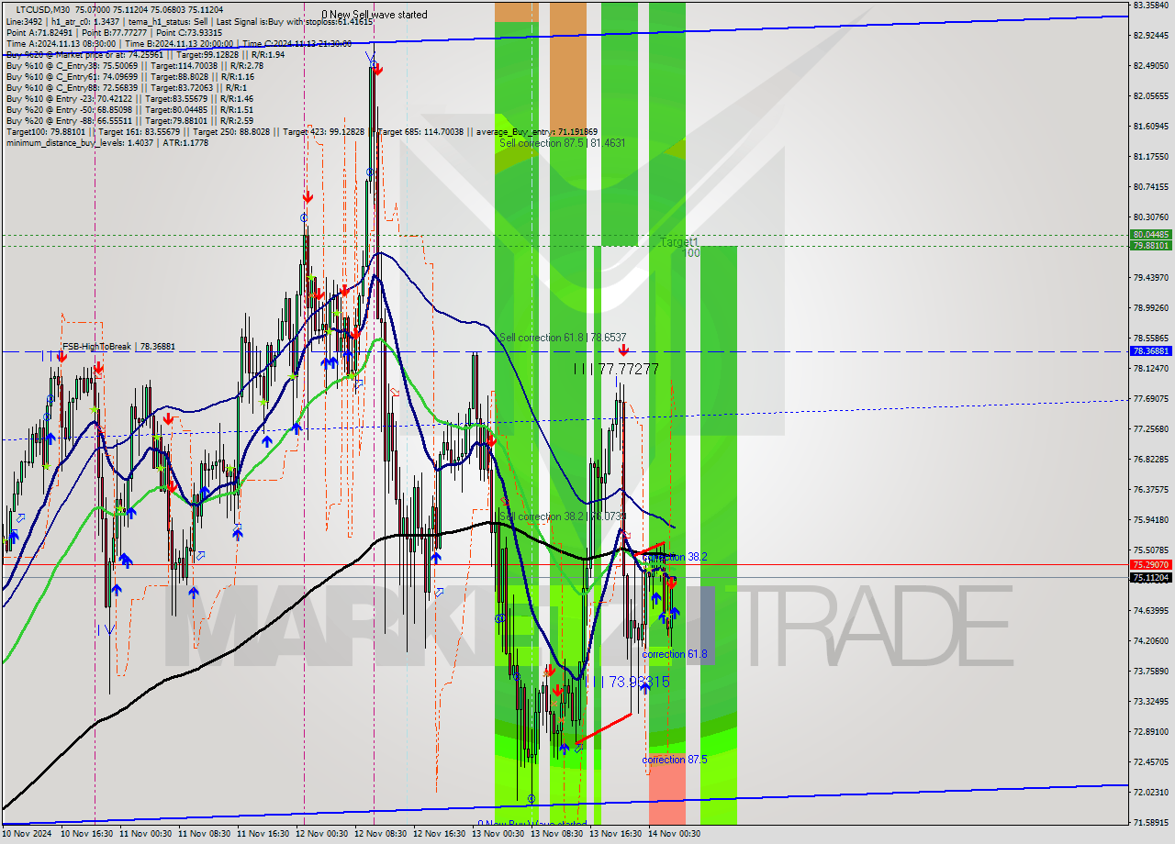The height and width of the screenshot is (844, 1175).
Task: Click the 77.25260 value on price axis
Action: tap(1151, 428)
